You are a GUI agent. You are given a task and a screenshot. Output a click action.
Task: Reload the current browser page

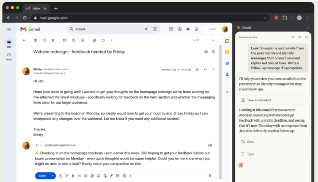click(25, 18)
